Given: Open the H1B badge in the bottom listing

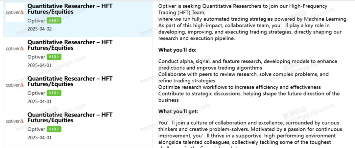Looking at the screenshot, I should pos(54,129).
